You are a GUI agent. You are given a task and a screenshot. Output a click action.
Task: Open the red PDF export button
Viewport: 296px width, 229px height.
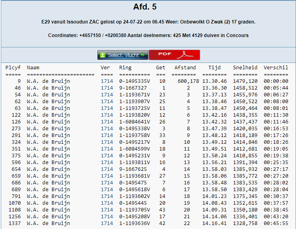174,55
